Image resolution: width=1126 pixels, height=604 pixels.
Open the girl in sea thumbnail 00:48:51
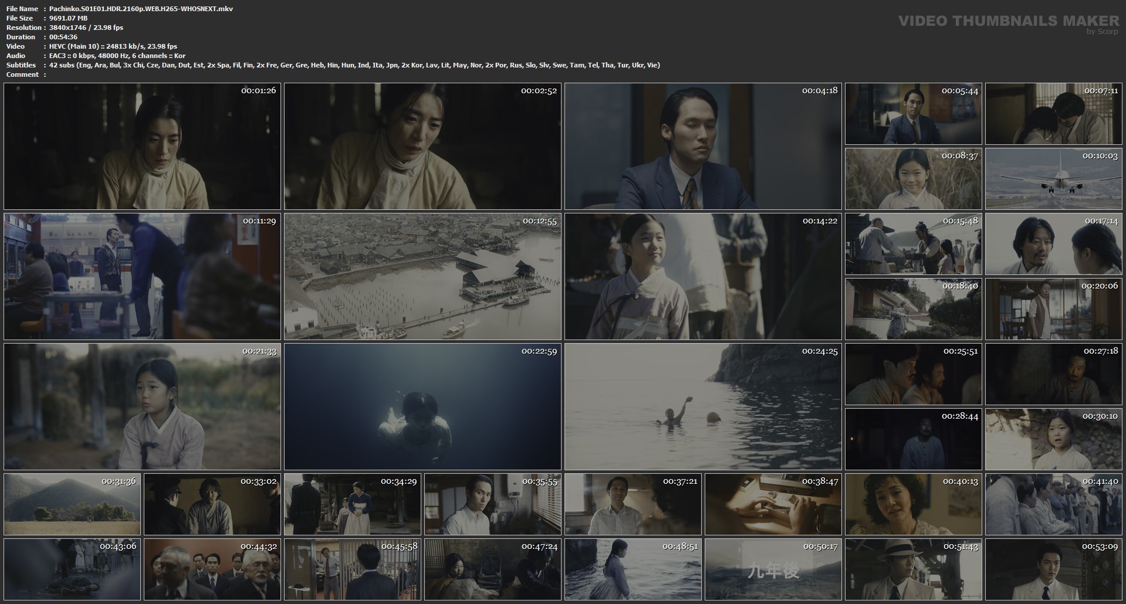click(x=633, y=569)
